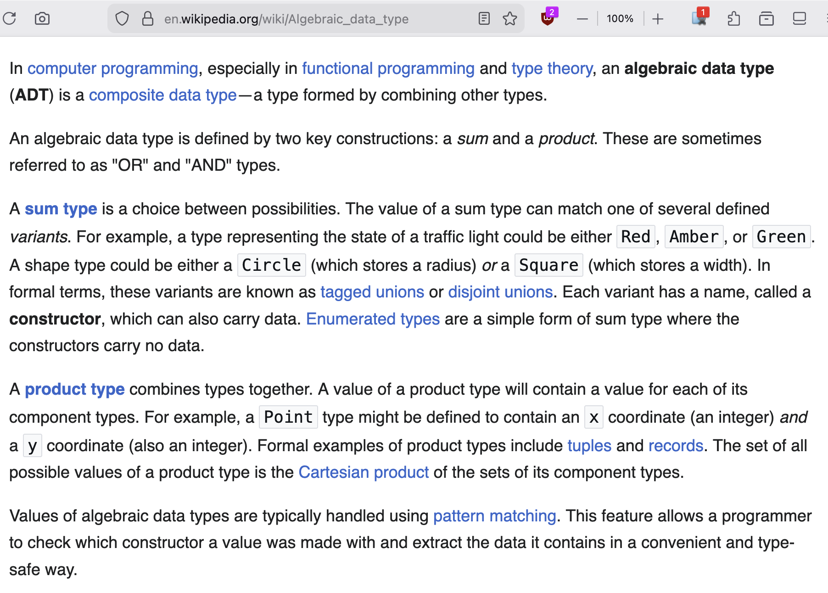Image resolution: width=828 pixels, height=593 pixels.
Task: Bookmark this page with the star
Action: tap(510, 19)
